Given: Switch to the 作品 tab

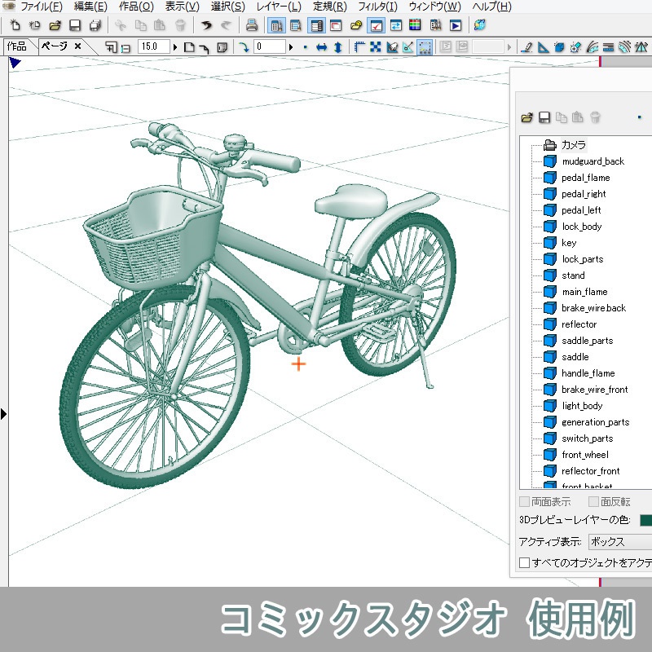Looking at the screenshot, I should pos(17,46).
